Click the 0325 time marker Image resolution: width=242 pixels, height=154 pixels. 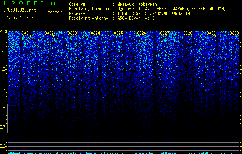click(x=118, y=33)
